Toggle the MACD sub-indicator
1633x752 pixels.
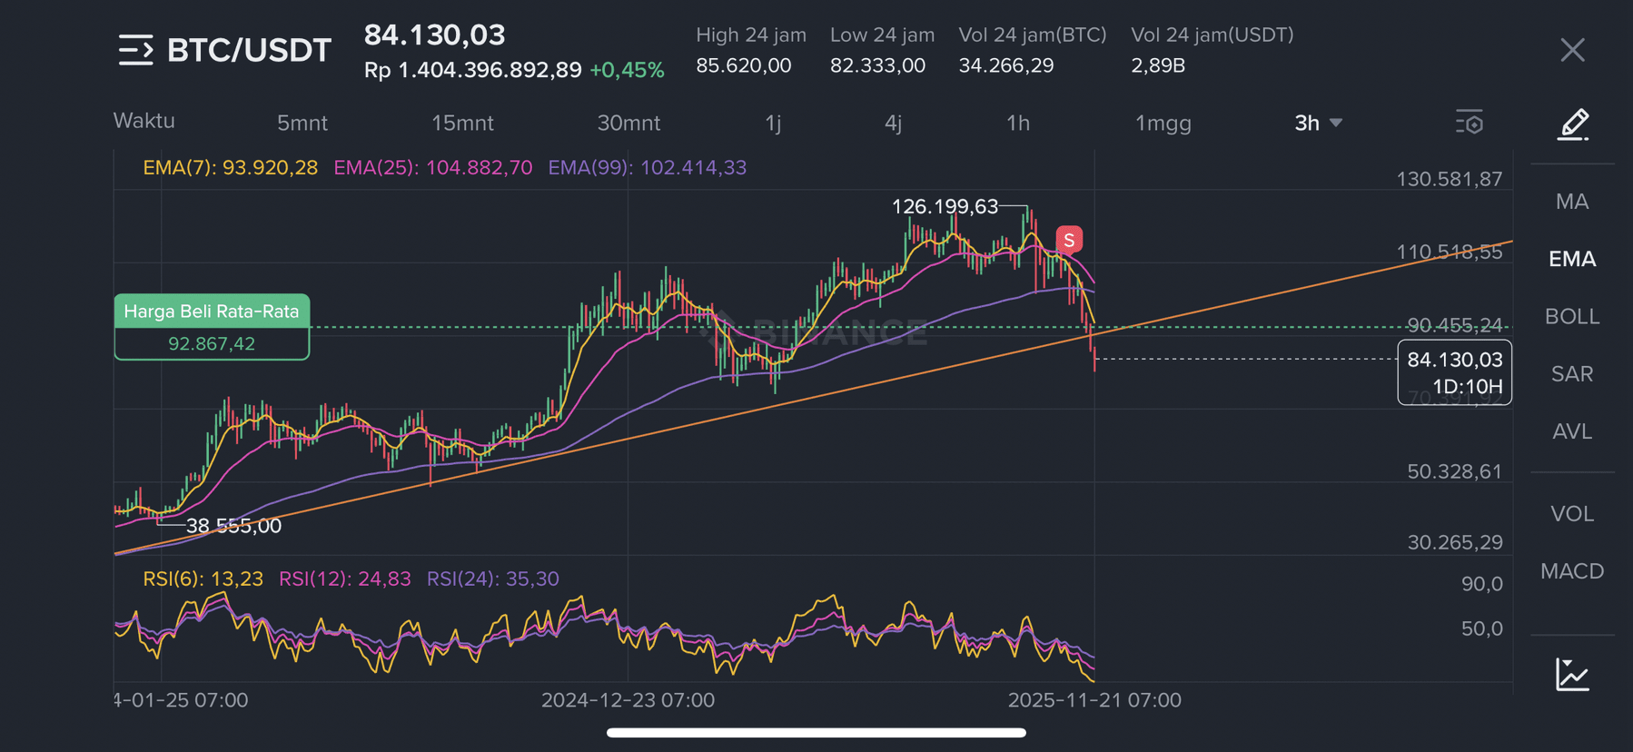pyautogui.click(x=1572, y=571)
